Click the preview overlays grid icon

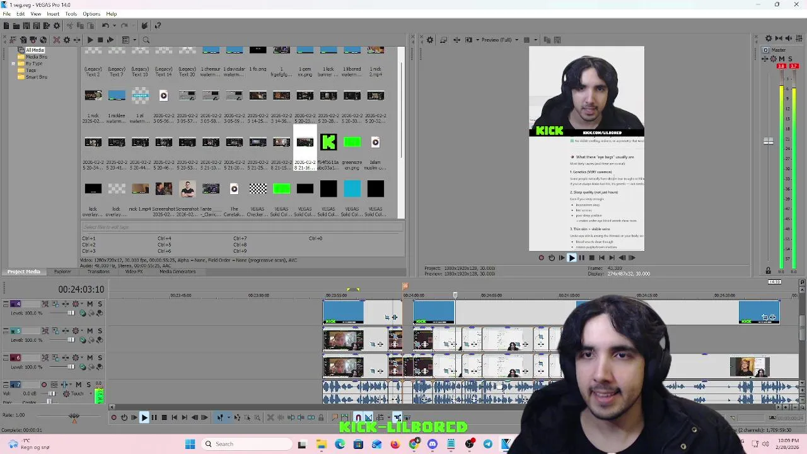(x=526, y=40)
